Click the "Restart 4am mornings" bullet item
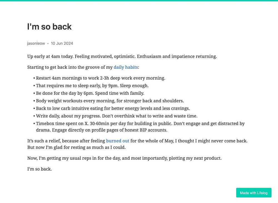 click(101, 78)
